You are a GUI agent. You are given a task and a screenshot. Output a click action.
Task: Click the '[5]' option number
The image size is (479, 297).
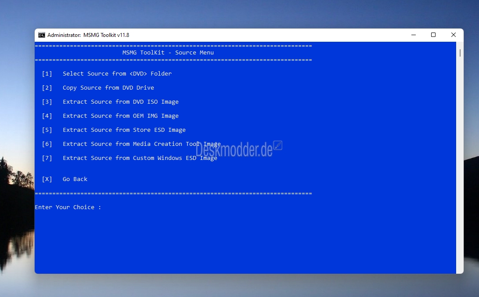pyautogui.click(x=47, y=130)
